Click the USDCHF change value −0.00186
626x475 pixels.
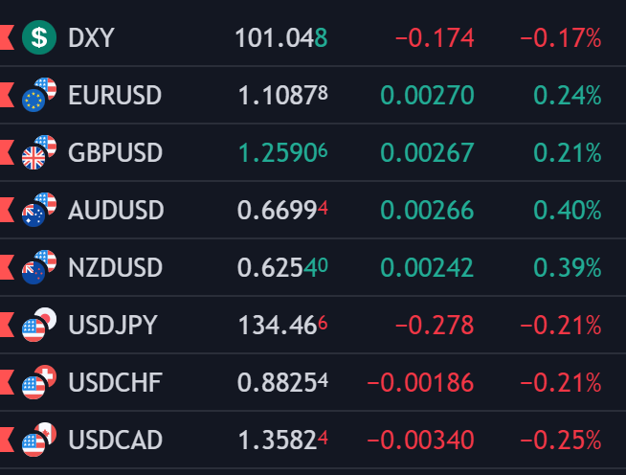[x=420, y=383]
